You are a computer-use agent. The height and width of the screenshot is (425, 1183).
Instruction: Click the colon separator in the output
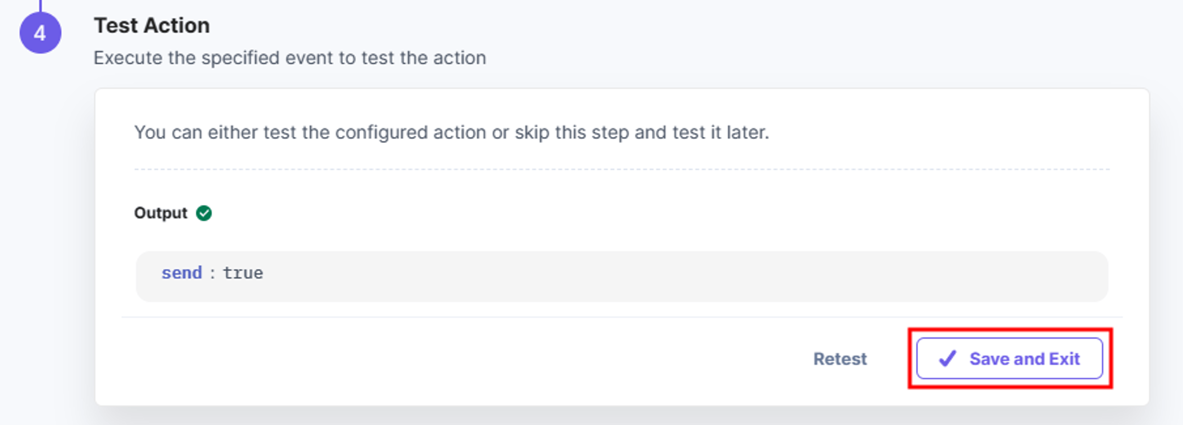coord(212,274)
